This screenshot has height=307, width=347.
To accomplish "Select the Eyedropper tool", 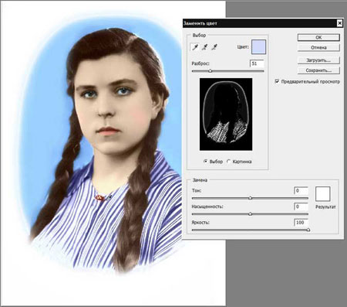I will (x=195, y=47).
